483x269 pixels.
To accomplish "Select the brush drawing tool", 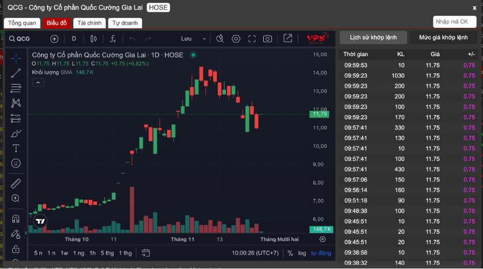I will (x=15, y=133).
